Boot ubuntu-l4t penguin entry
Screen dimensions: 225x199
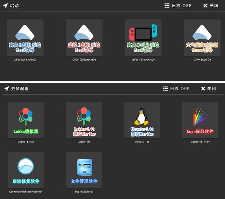click(x=142, y=120)
